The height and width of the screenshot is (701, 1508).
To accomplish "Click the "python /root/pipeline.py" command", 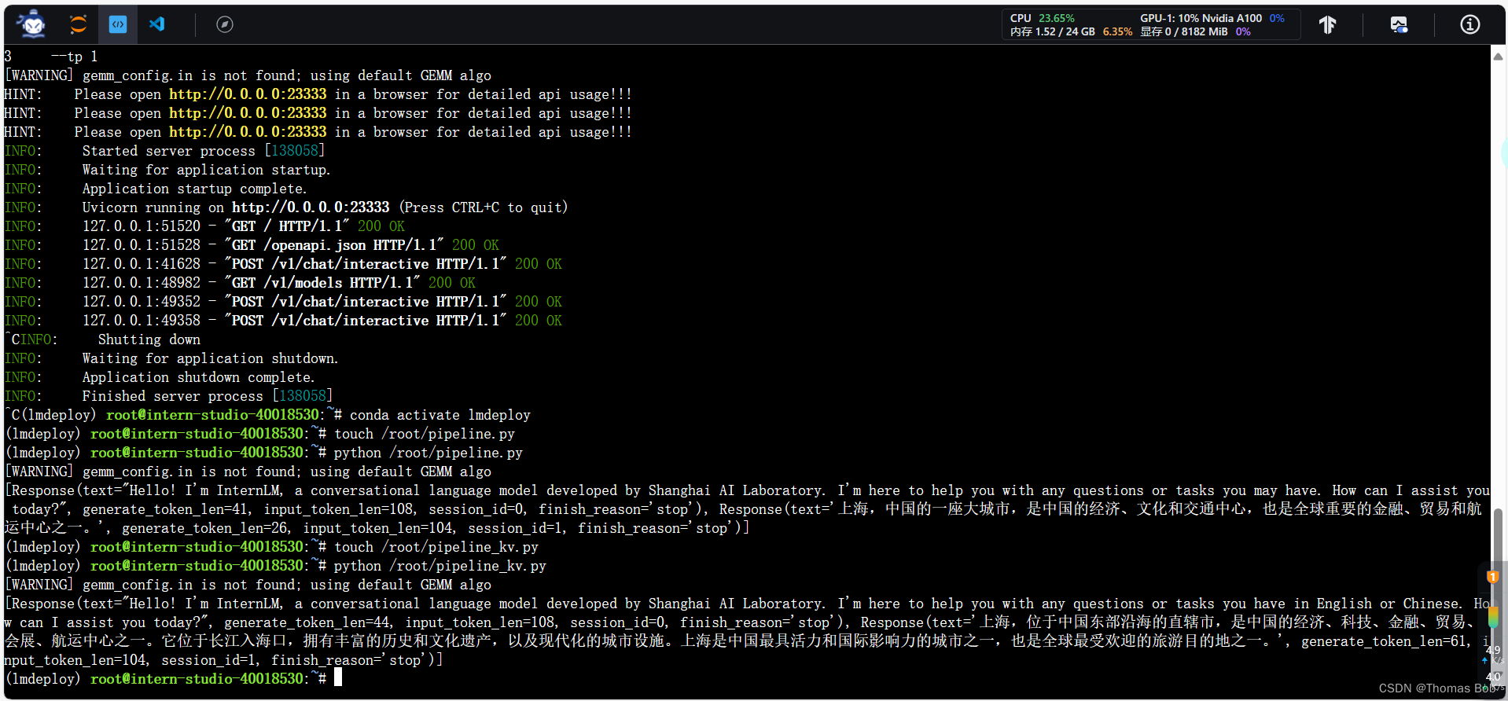I will [428, 453].
